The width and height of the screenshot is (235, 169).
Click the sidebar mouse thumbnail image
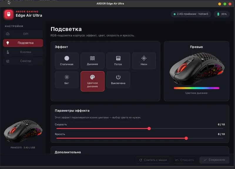pos(23,131)
